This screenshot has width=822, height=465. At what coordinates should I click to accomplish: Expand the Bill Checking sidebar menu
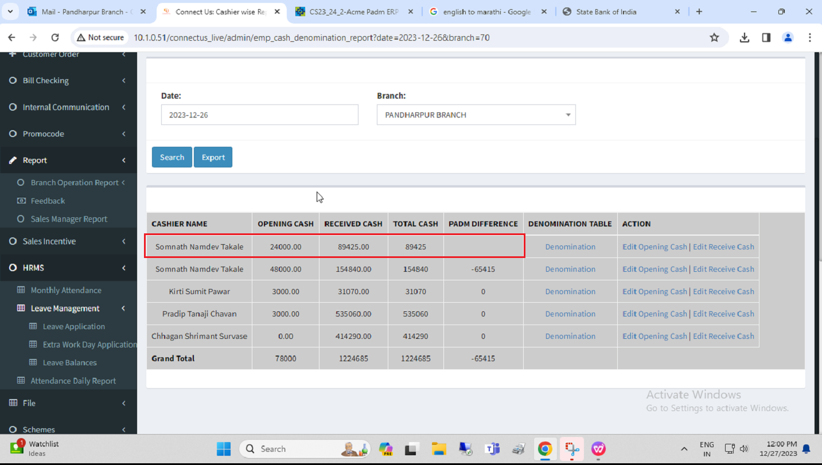point(68,81)
